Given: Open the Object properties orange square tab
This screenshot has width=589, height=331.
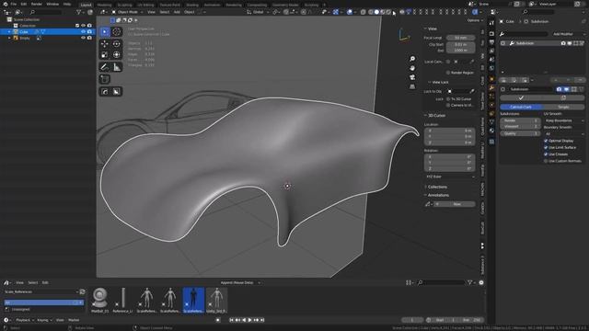Looking at the screenshot, I should pos(491,79).
